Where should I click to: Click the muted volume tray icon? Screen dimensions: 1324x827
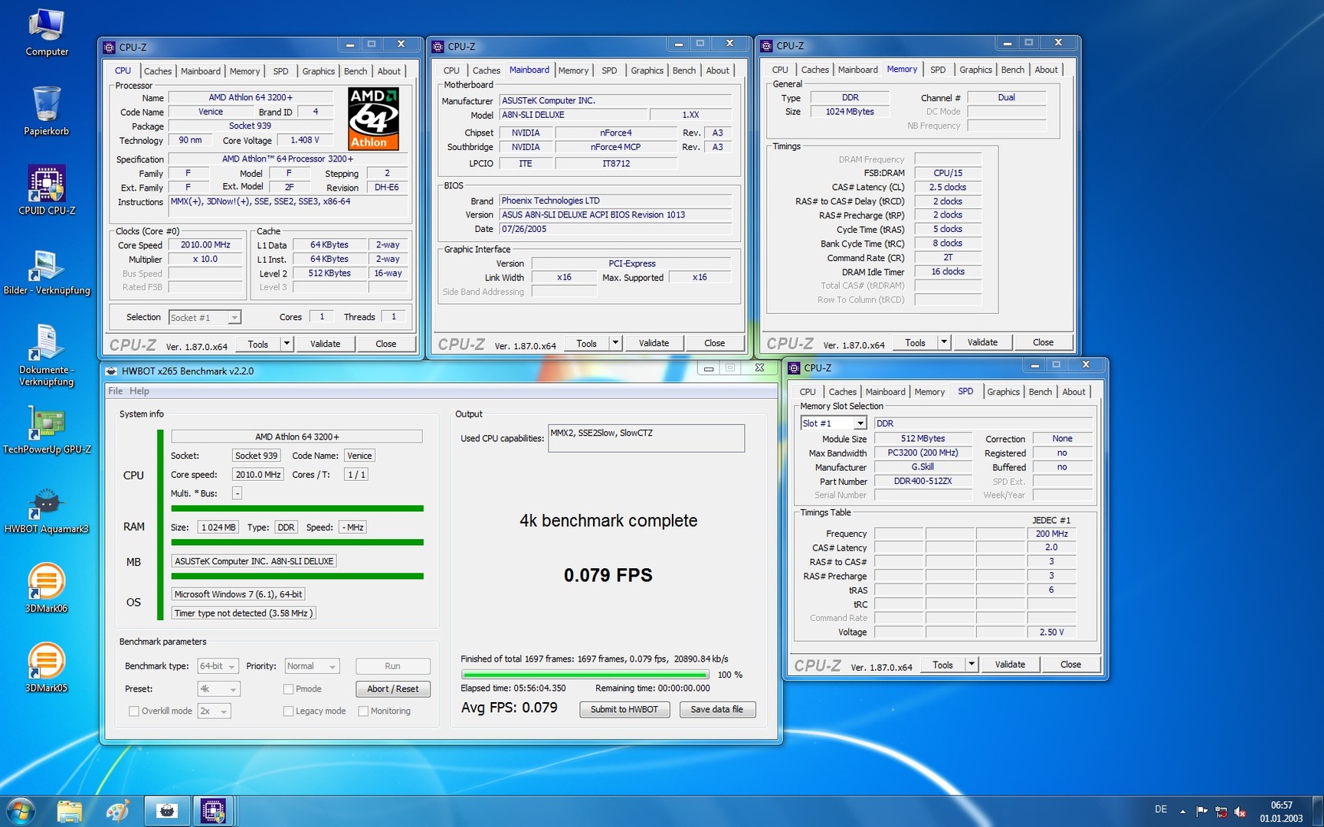(1240, 812)
